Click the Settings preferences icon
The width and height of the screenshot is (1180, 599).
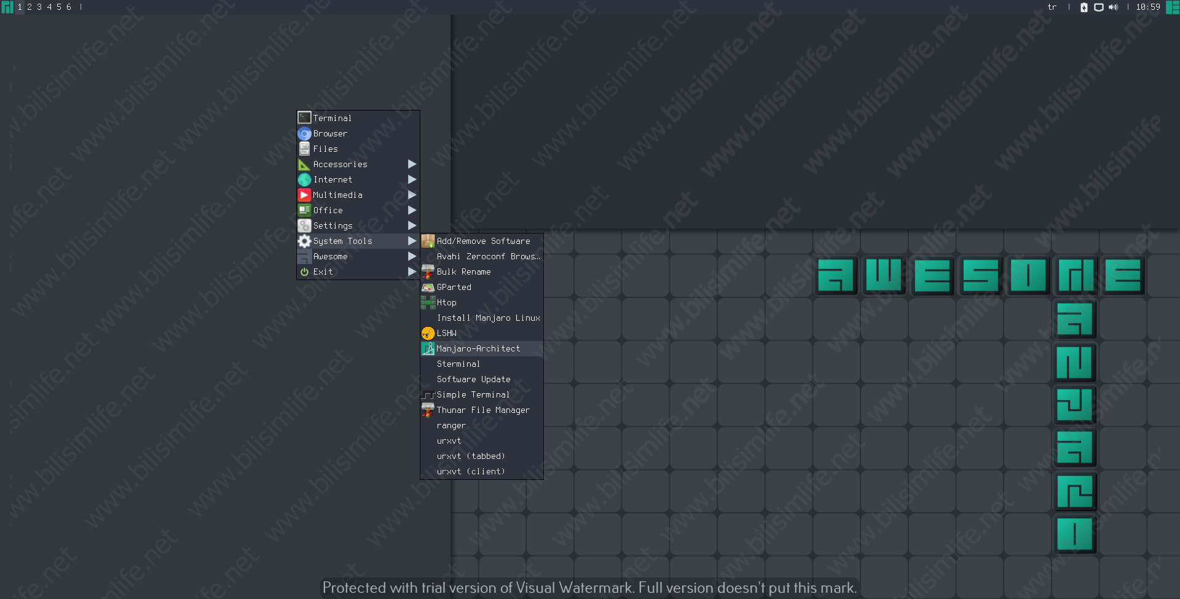tap(304, 225)
